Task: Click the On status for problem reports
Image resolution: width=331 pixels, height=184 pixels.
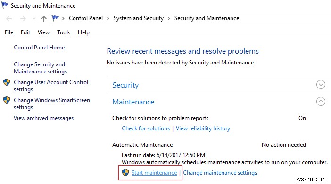Action: tap(302, 118)
